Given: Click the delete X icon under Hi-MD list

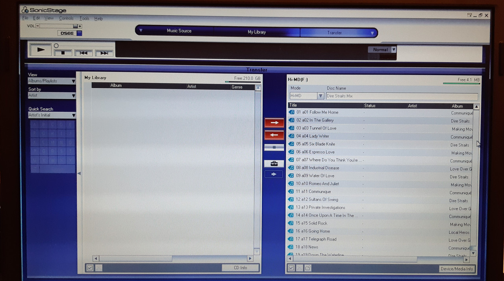Looking at the screenshot, I should coord(300,268).
